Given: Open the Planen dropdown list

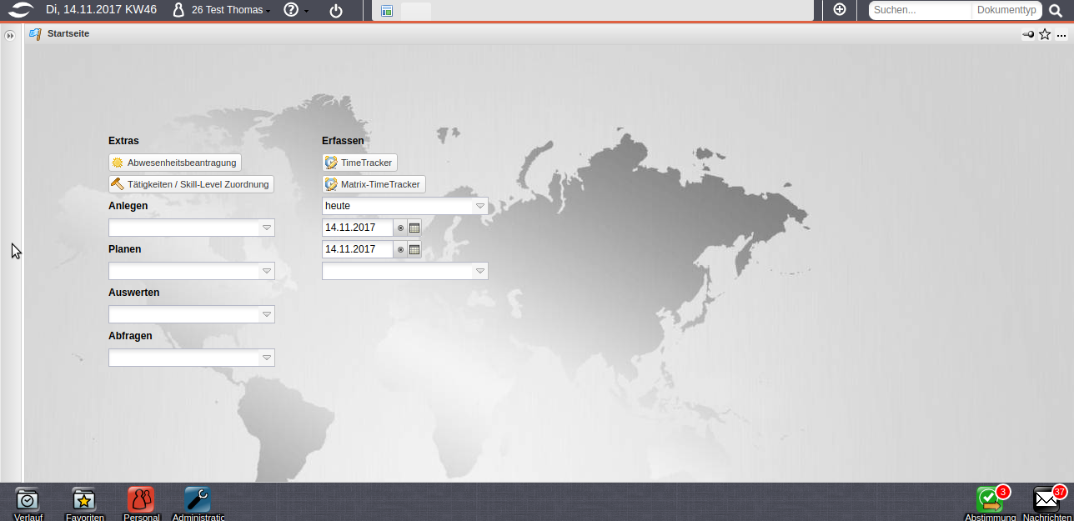Looking at the screenshot, I should [x=267, y=271].
